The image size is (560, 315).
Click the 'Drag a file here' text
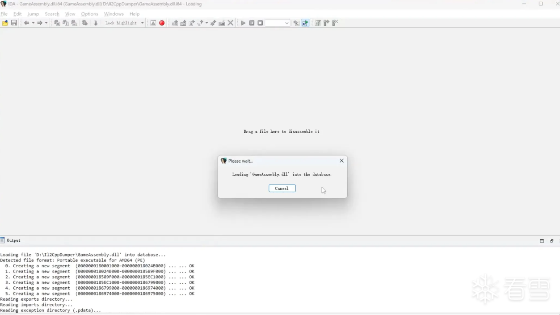tap(282, 131)
